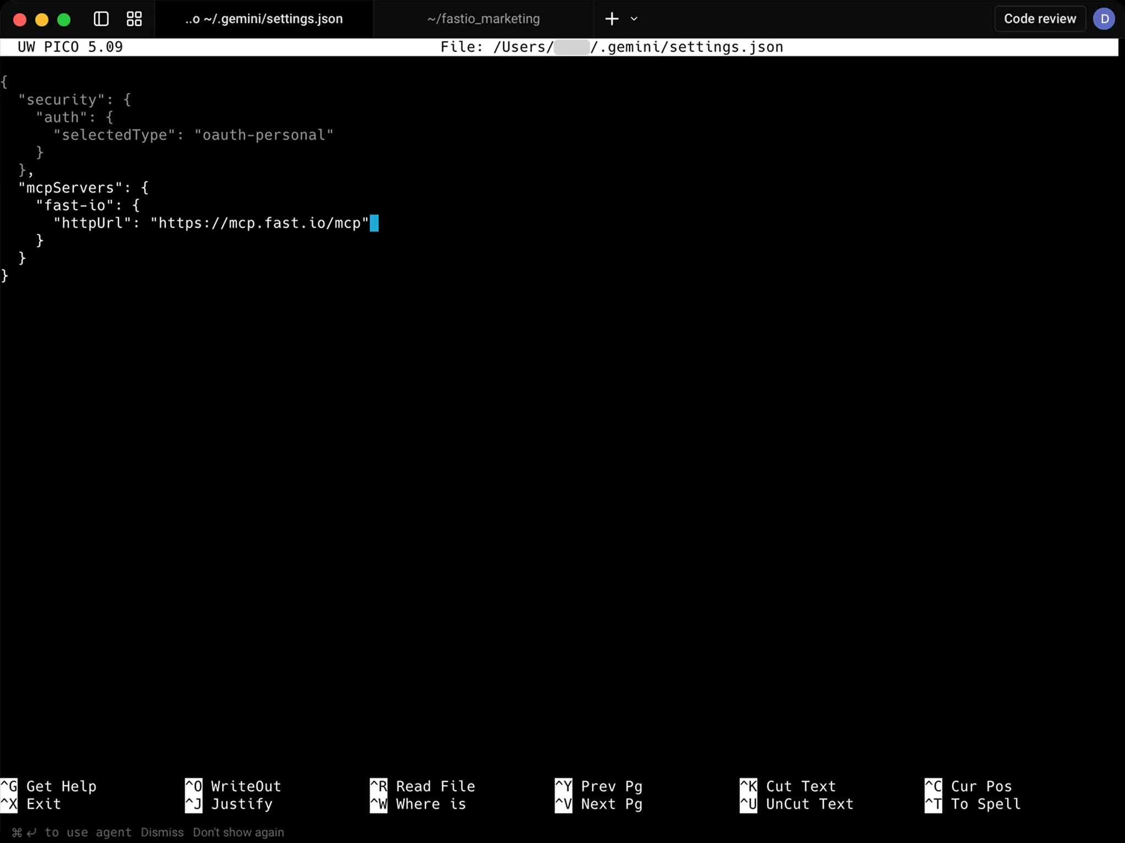The width and height of the screenshot is (1125, 843).
Task: Place cursor at the httpUrl value in the editor
Action: pyautogui.click(x=259, y=223)
